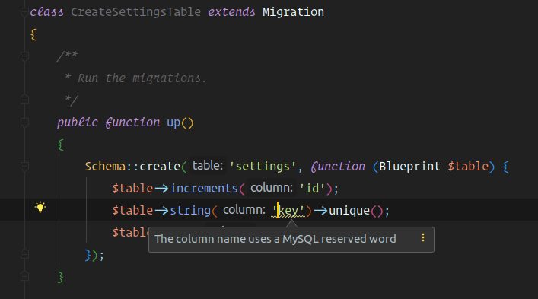This screenshot has width=538, height=299.
Task: Click the fold marker at comment end */
Action: coord(24,100)
